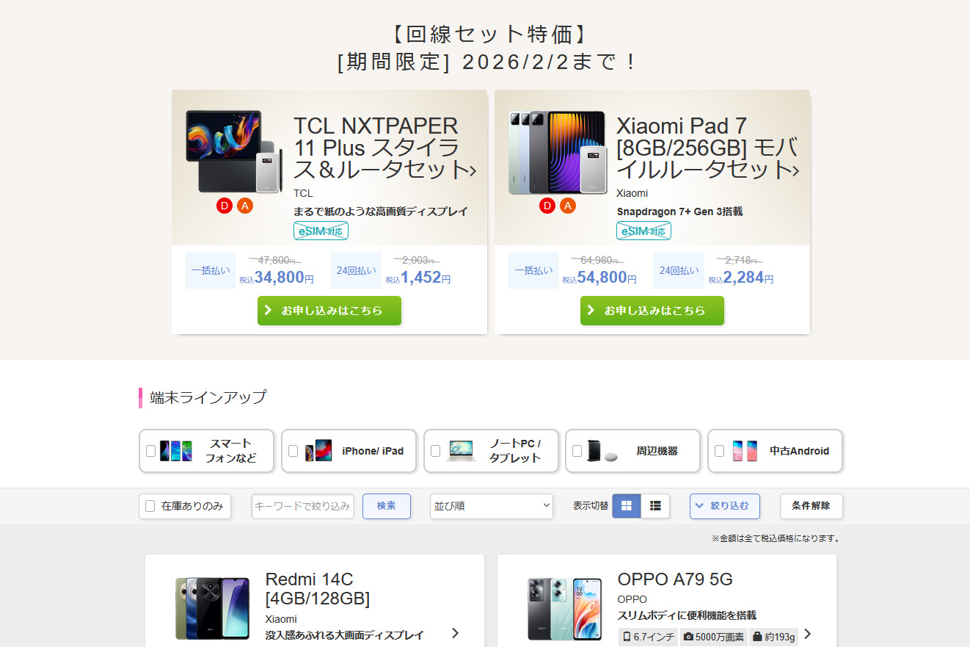
Task: Check the スマートフォンなど category filter
Action: pyautogui.click(x=150, y=451)
